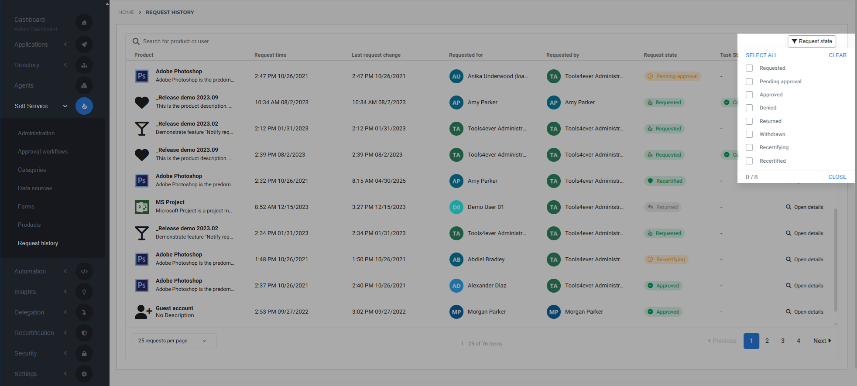The height and width of the screenshot is (386, 857).
Task: Click the Recertification shield icon
Action: pyautogui.click(x=84, y=333)
